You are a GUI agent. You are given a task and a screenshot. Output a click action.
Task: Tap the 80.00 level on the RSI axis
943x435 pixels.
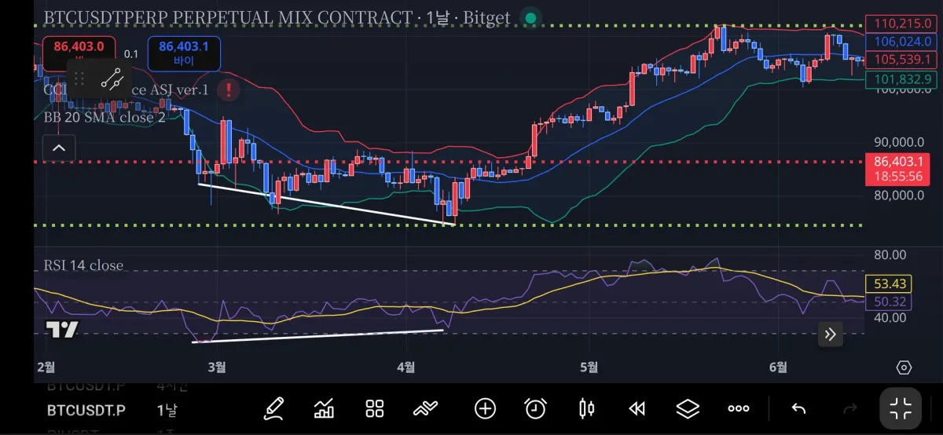[890, 254]
